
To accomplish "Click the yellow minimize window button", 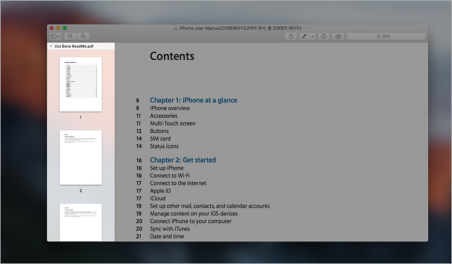I will (x=58, y=28).
